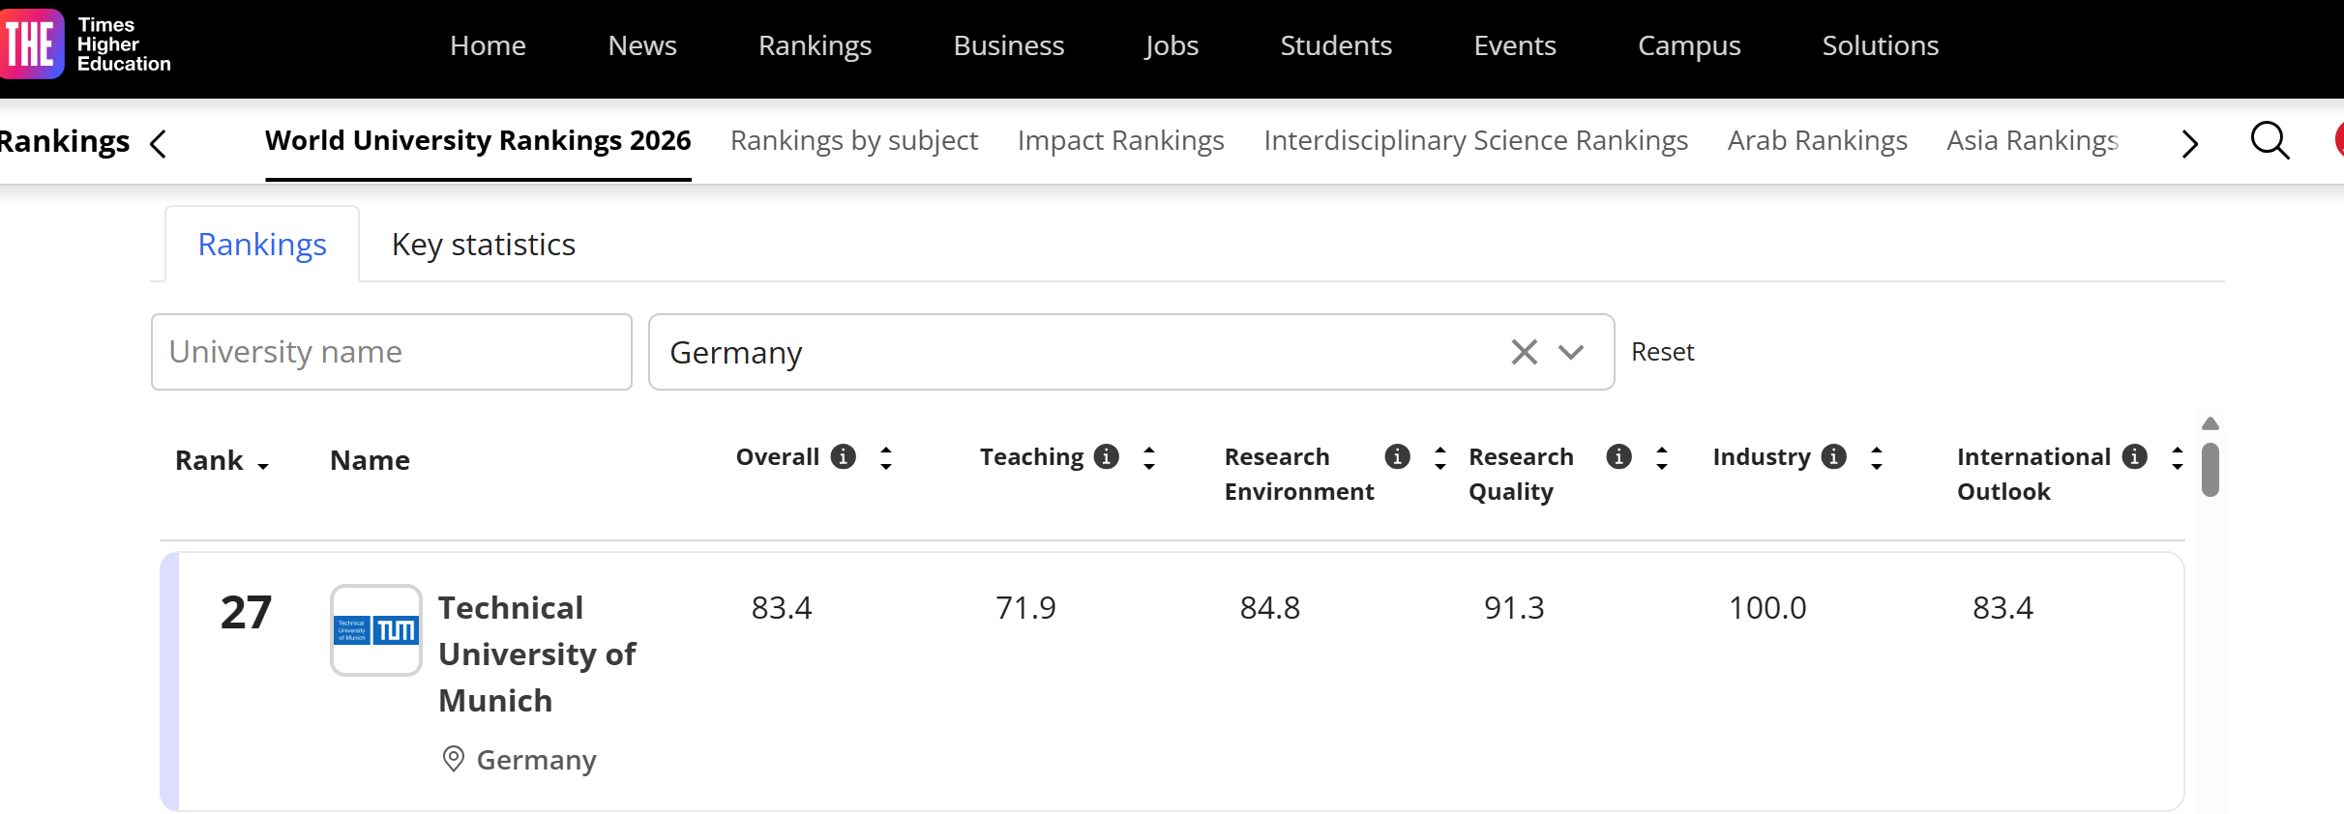Show info tooltip for Overall score

844,456
